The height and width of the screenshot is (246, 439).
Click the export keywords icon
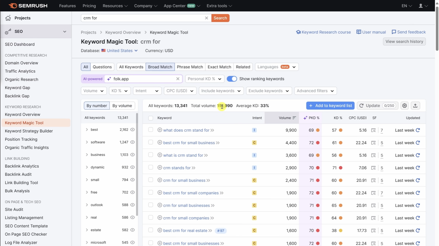tap(415, 105)
